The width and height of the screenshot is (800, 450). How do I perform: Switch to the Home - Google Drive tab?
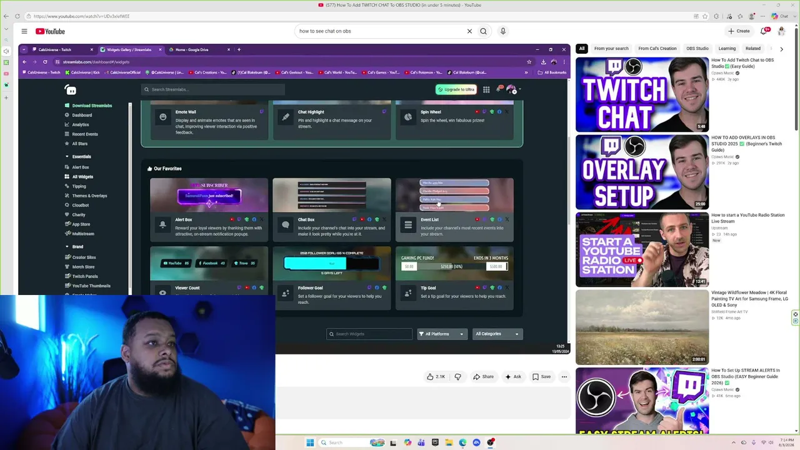pos(200,49)
